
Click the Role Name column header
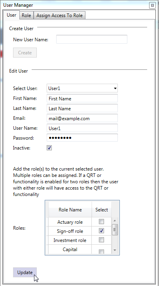[70, 209]
